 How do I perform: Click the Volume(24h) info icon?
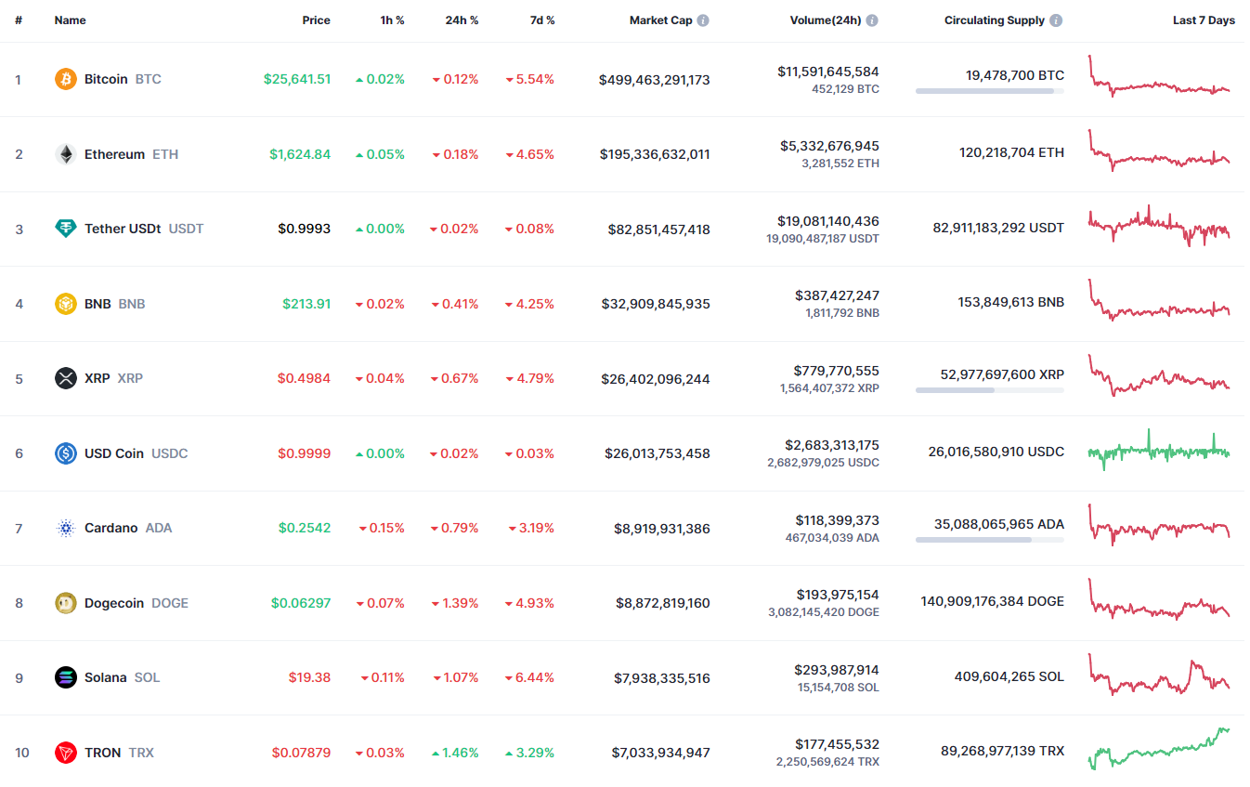tap(872, 20)
